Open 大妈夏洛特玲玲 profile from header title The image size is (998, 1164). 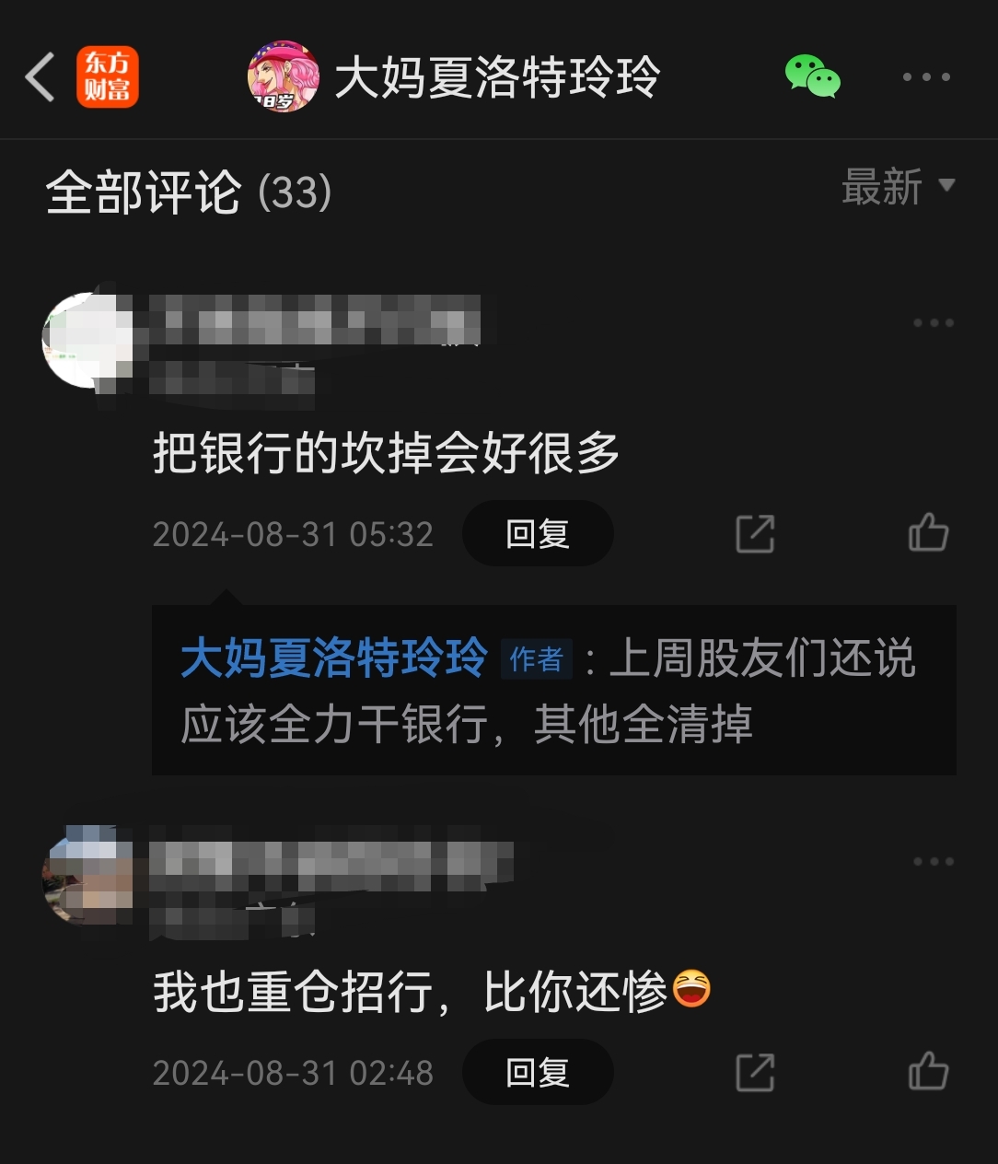coord(497,76)
